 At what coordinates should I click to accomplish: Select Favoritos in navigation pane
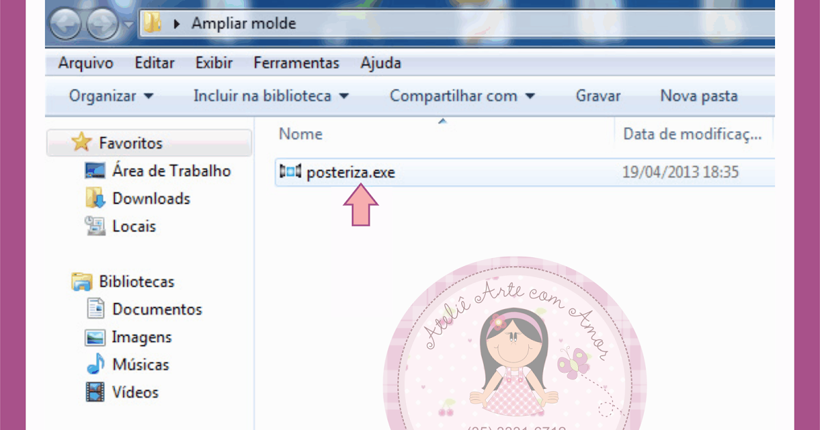point(131,143)
